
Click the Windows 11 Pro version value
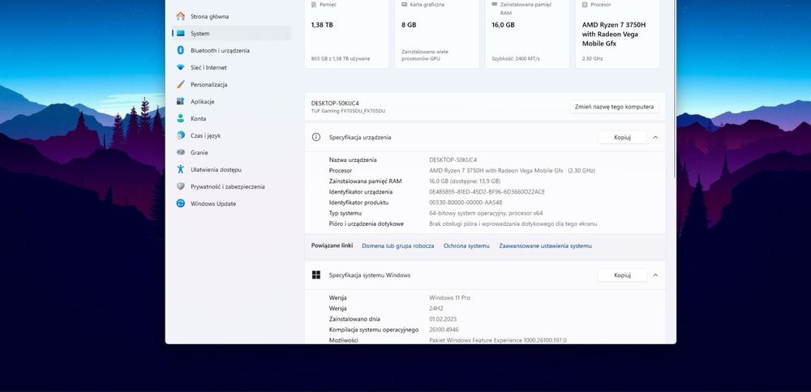(x=449, y=297)
